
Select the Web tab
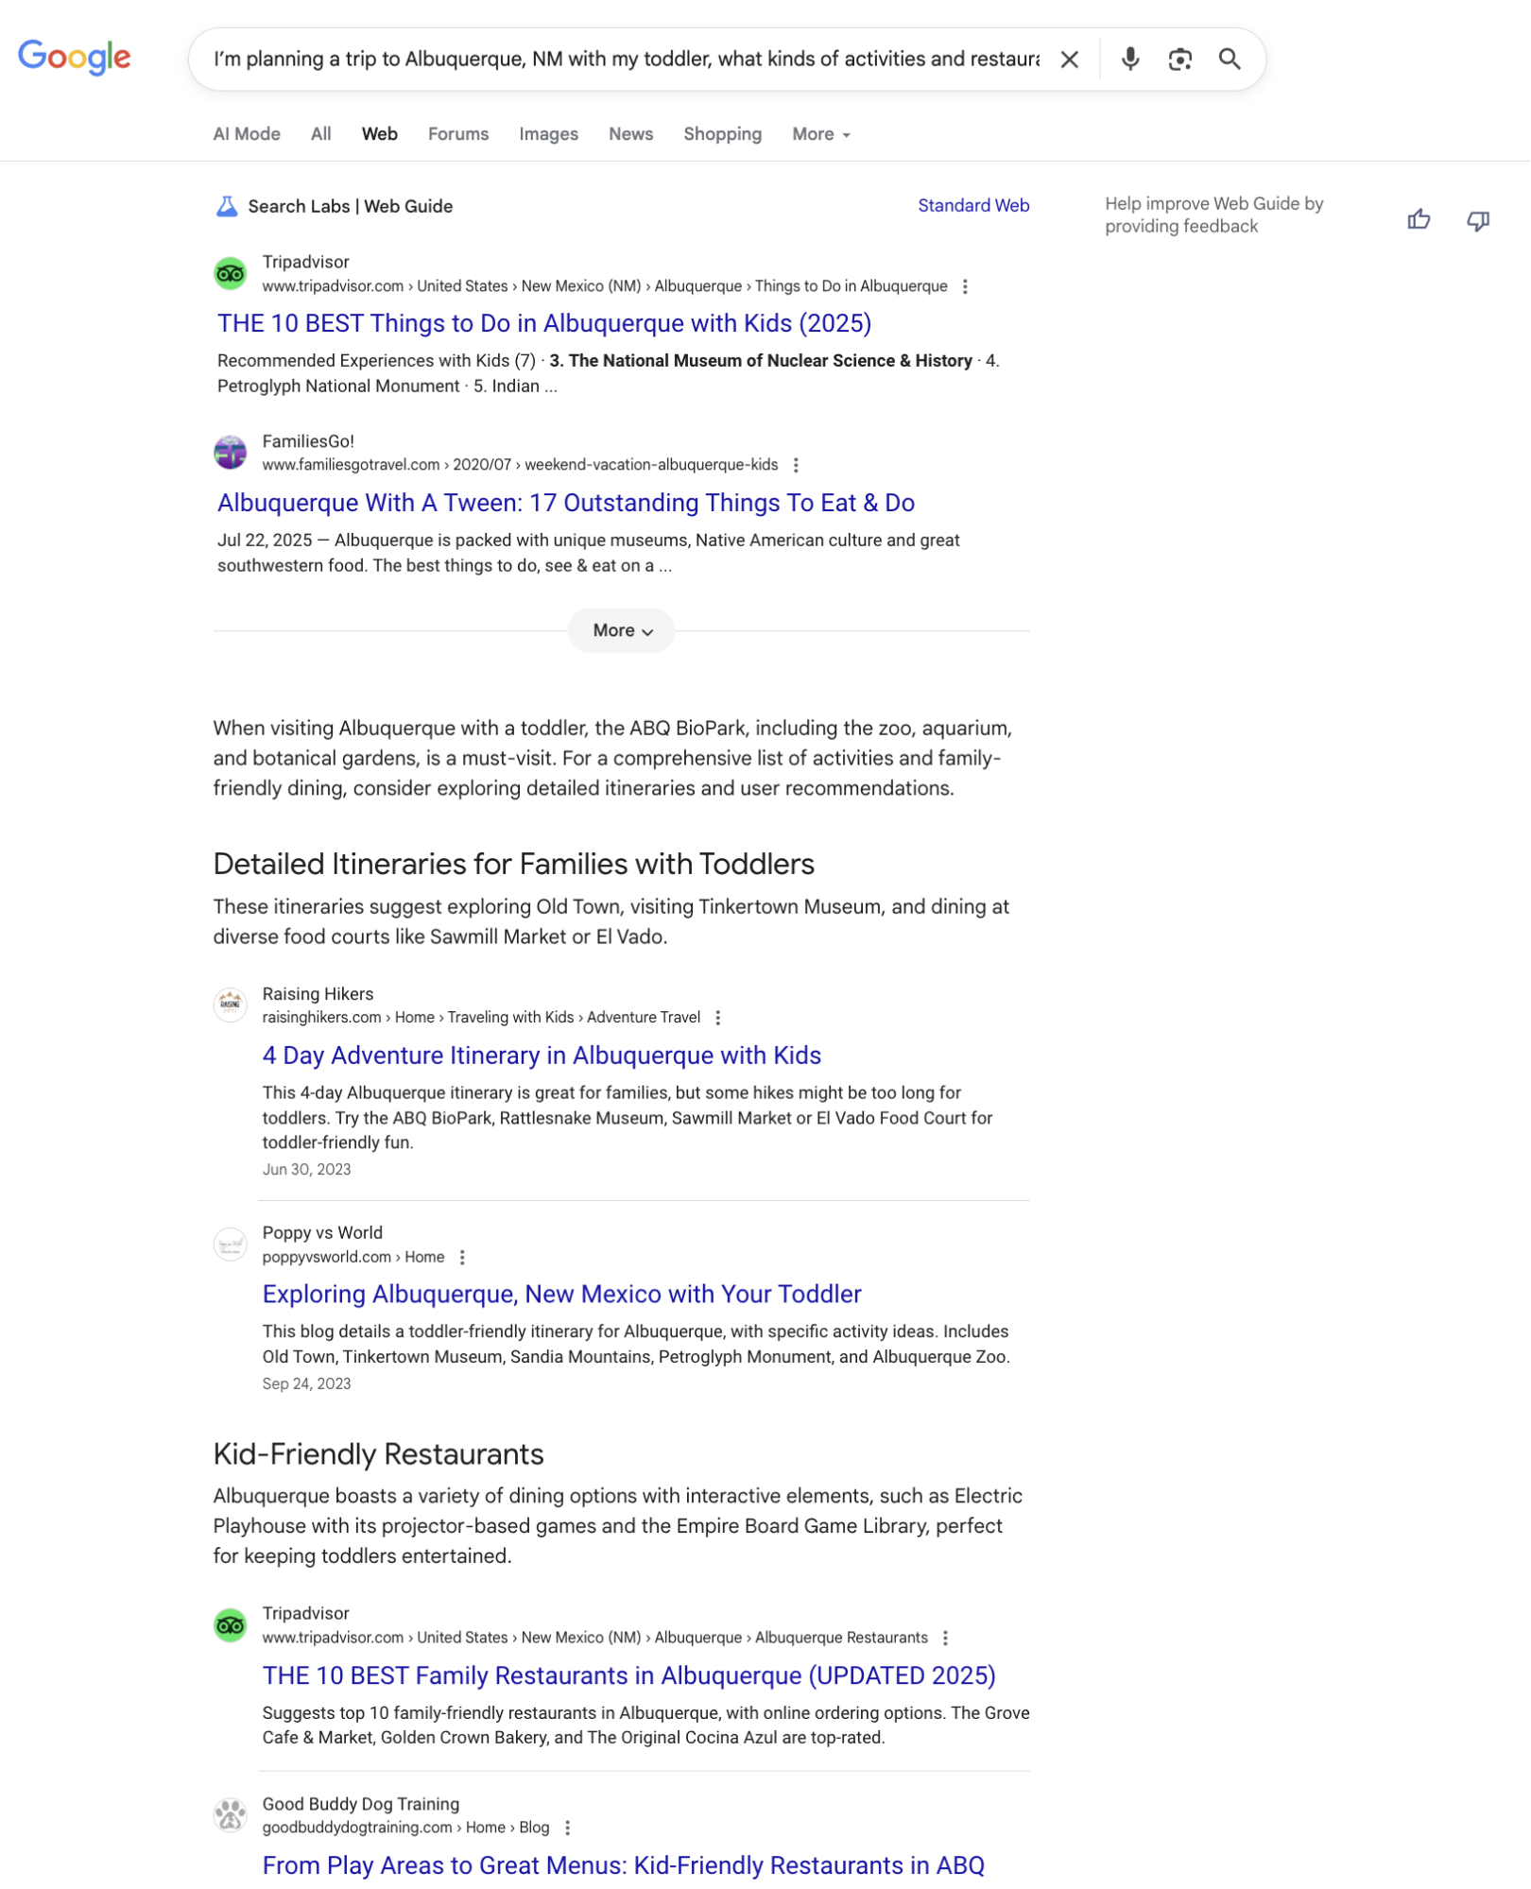click(x=380, y=134)
